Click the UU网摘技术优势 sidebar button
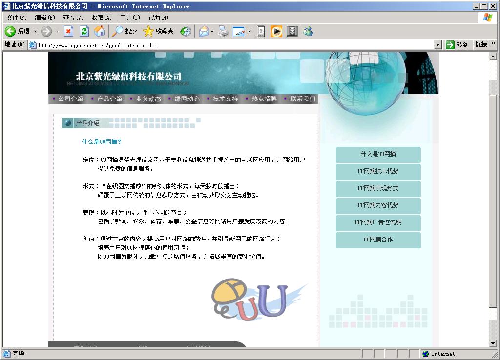500x360 pixels. point(378,172)
